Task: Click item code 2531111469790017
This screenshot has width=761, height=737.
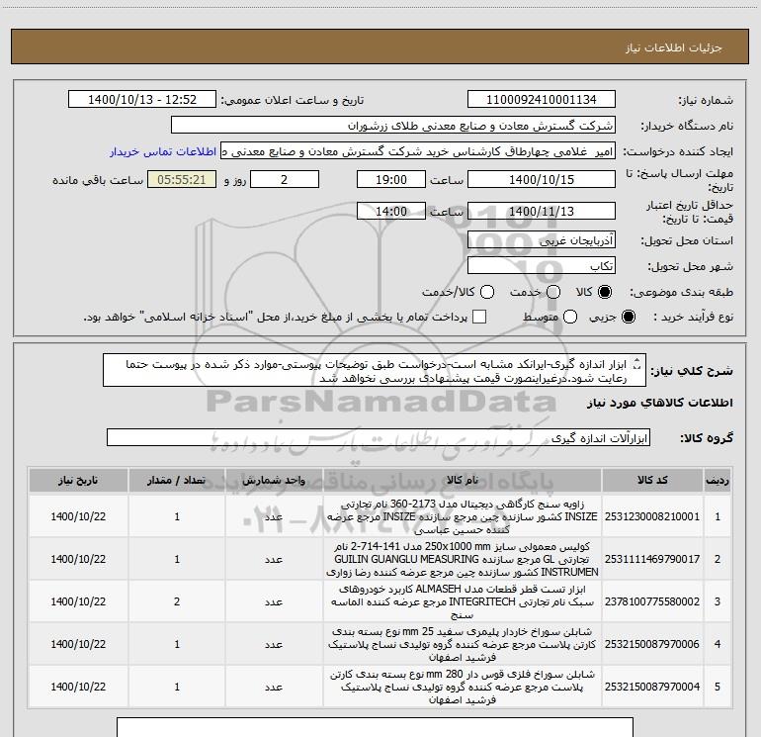Action: pyautogui.click(x=652, y=559)
